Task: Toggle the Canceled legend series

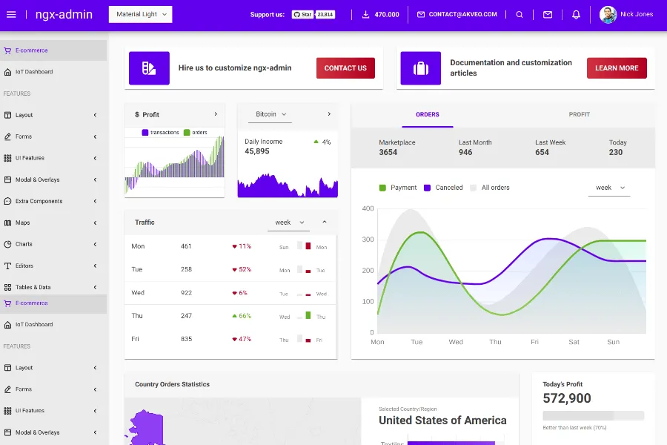Action: [x=443, y=188]
